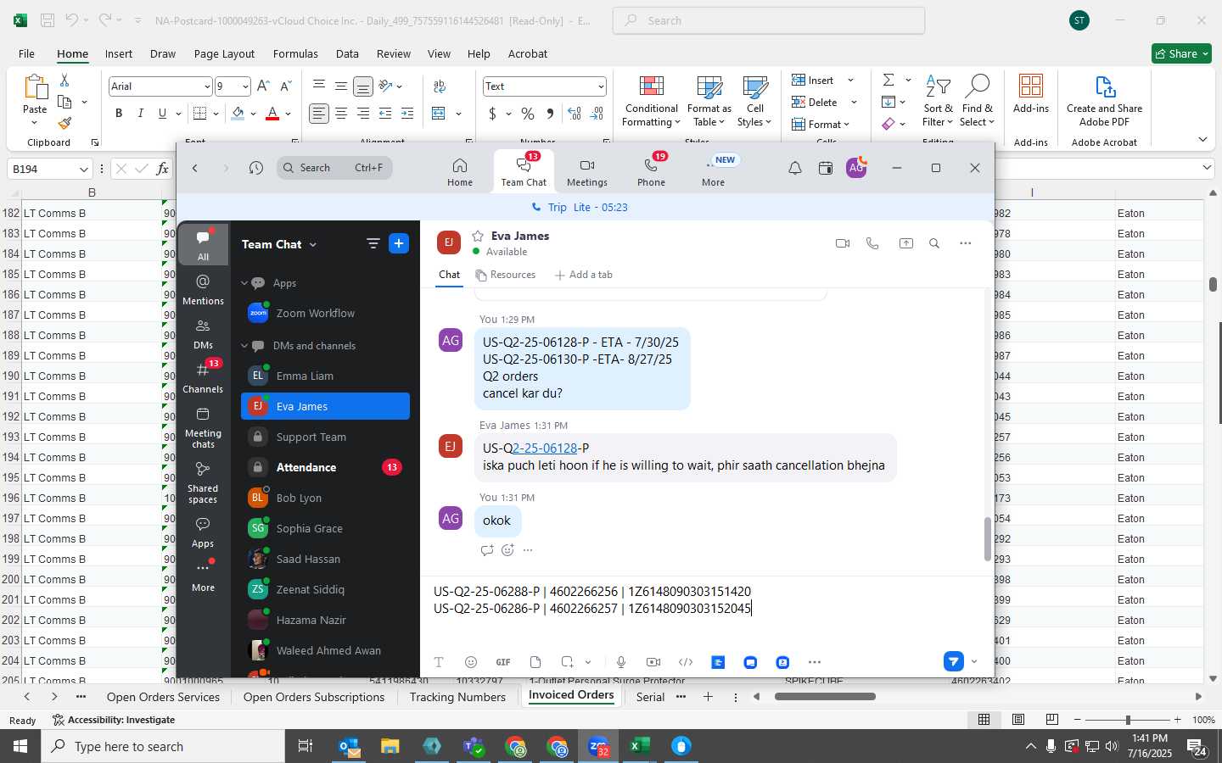Open emoji picker in message composer
Image resolution: width=1222 pixels, height=763 pixels.
(x=471, y=662)
